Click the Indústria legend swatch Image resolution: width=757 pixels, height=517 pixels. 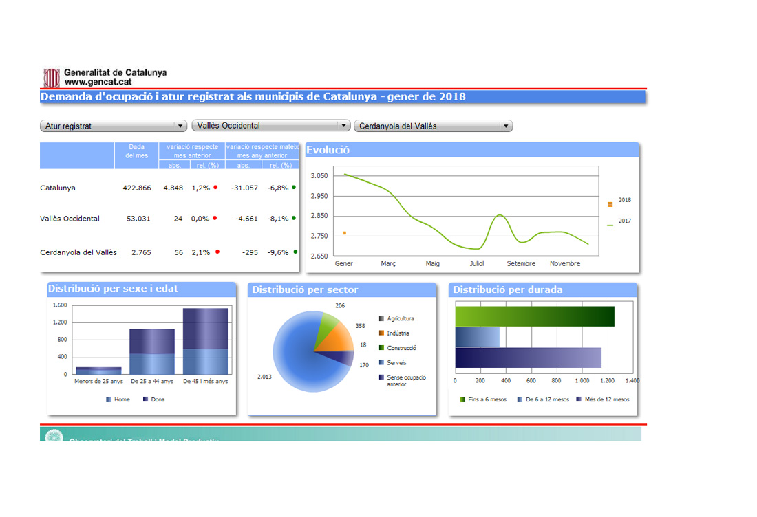pos(381,333)
